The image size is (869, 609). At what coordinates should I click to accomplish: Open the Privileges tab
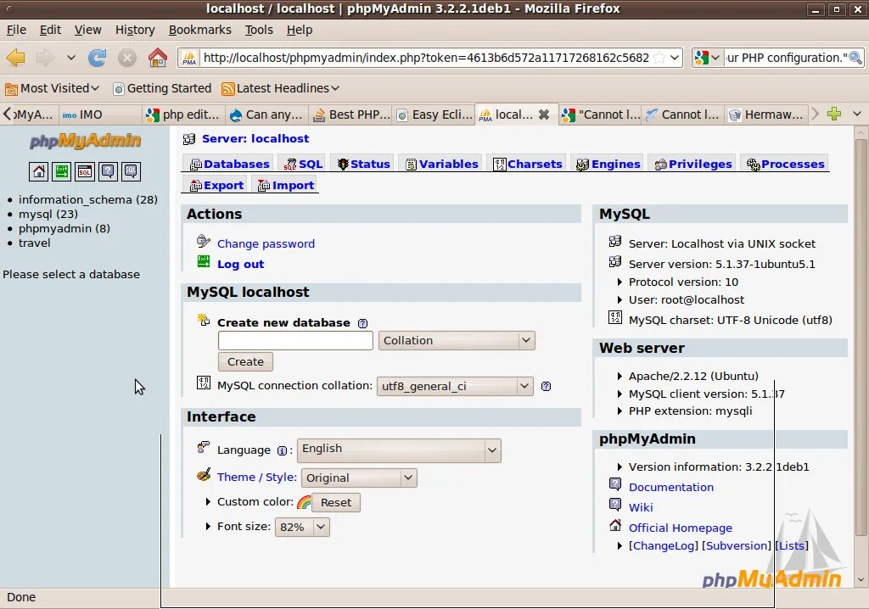point(693,164)
